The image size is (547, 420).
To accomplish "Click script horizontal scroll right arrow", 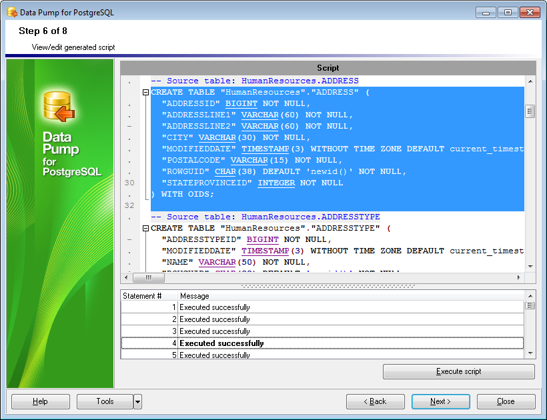I will coord(519,277).
